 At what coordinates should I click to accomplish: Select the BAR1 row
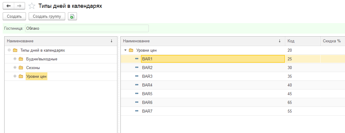(233, 59)
